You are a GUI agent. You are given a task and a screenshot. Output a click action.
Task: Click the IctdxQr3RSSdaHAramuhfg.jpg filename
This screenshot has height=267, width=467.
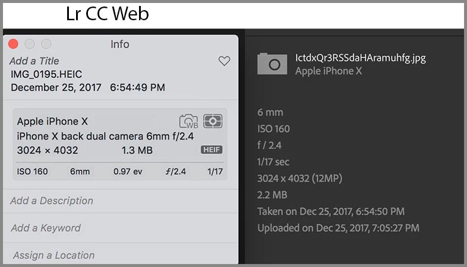point(360,58)
